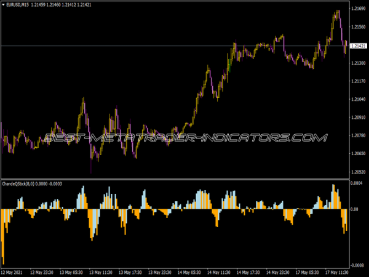Screen dimensions: 369x277
Task: Click the 0.00 indicator zero level label
Action: click(355, 209)
